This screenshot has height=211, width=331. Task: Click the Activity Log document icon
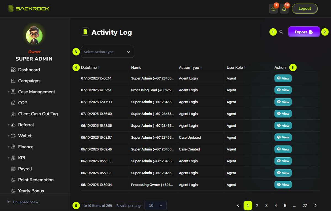click(x=85, y=32)
